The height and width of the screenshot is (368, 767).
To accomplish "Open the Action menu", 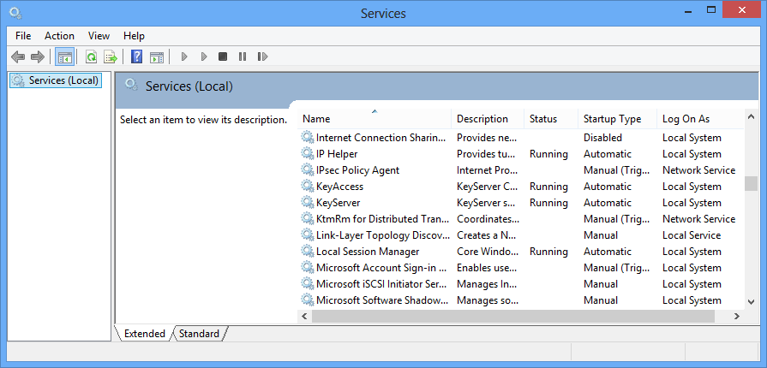I will coord(60,36).
